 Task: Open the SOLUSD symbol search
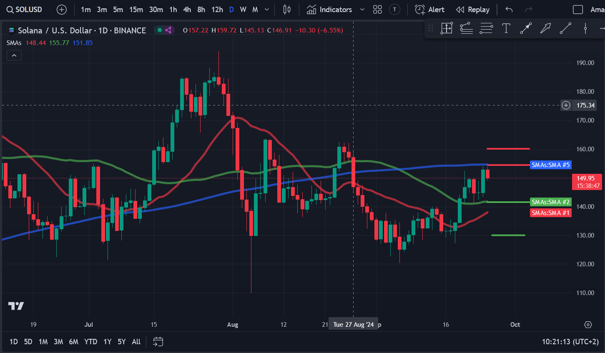pyautogui.click(x=24, y=9)
